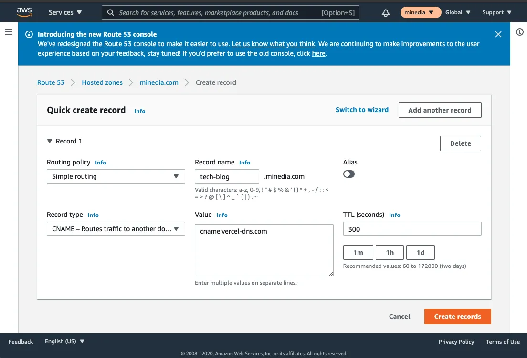Click Info beside TTL (seconds)
Screen dimensions: 527x358
[x=394, y=215]
